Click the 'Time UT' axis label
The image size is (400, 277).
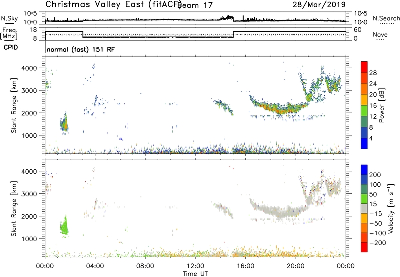point(195,274)
